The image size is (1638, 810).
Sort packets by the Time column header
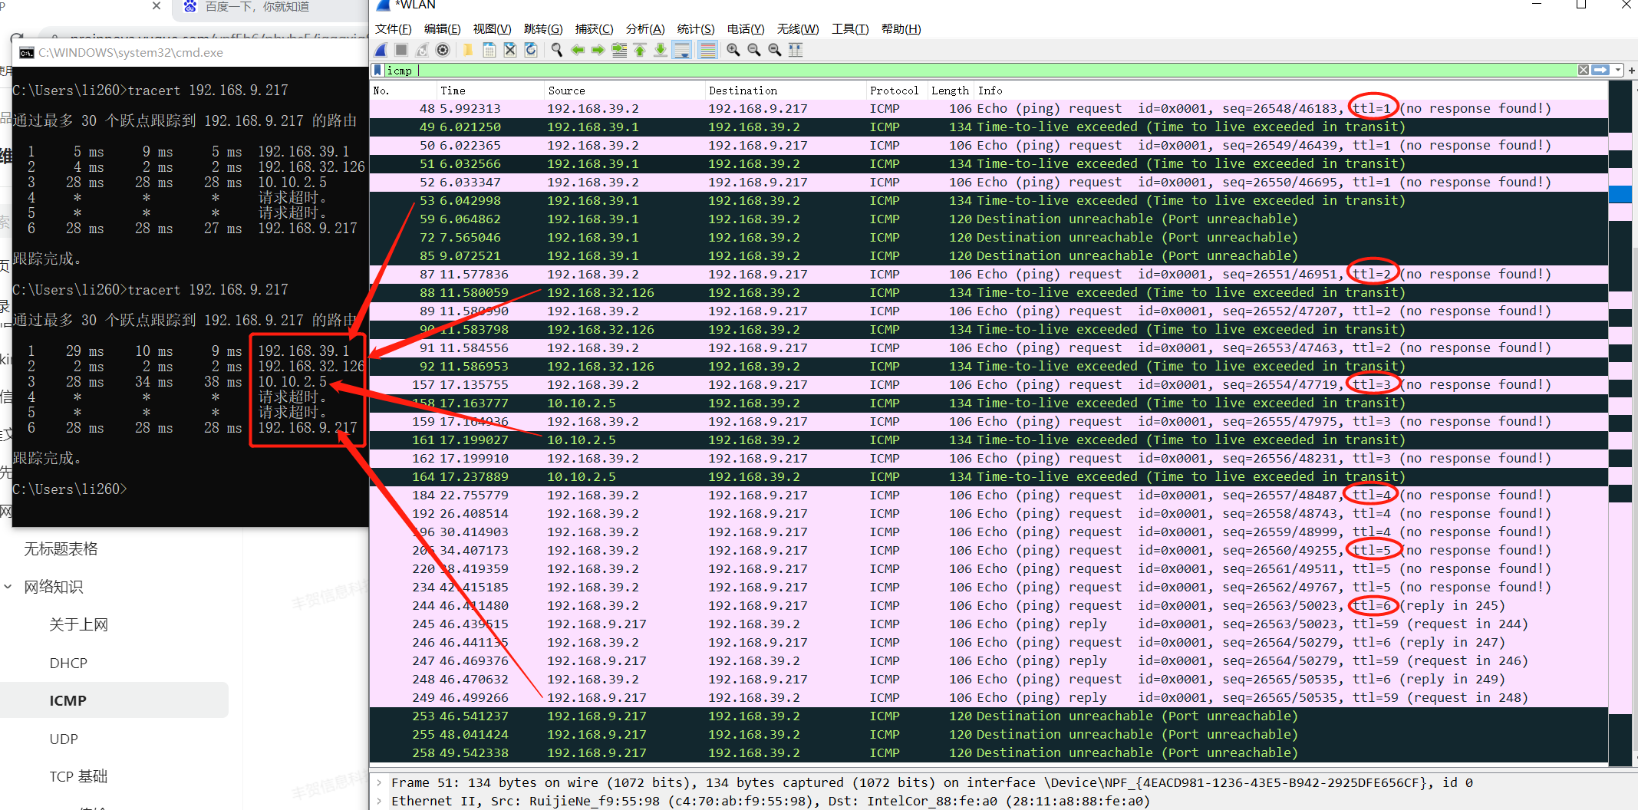tap(489, 91)
